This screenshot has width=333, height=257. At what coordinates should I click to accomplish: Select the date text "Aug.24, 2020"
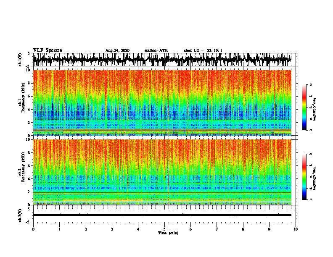[117, 50]
